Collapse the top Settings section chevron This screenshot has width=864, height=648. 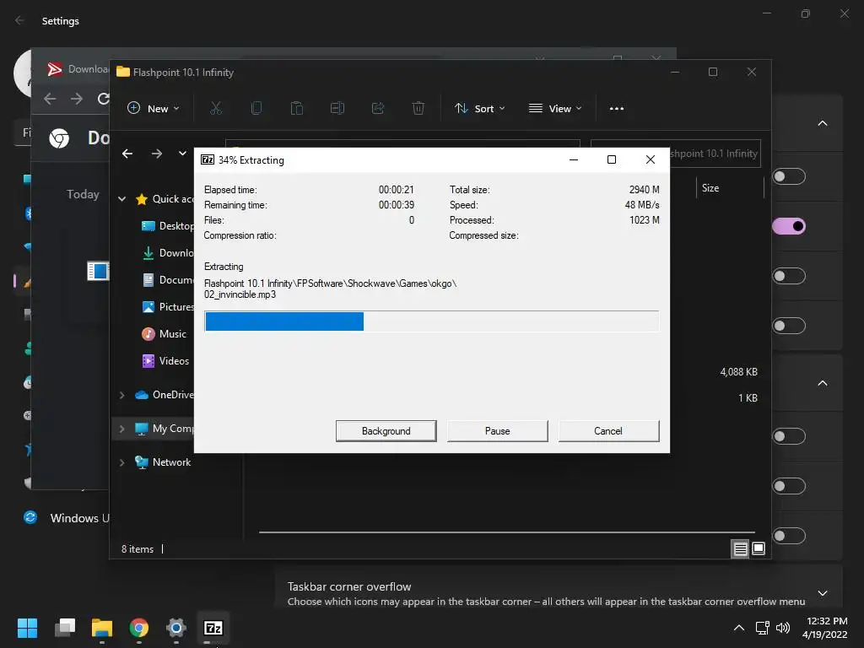coord(822,123)
